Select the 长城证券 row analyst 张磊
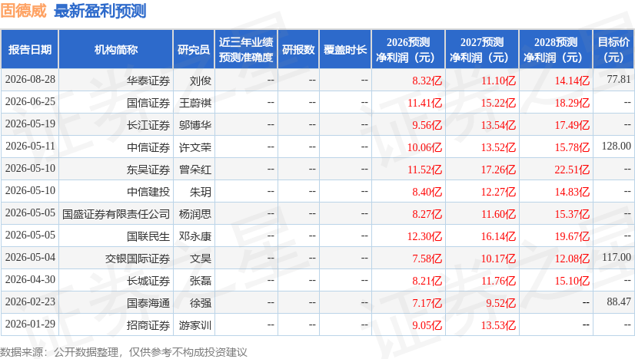The height and width of the screenshot is (359, 635). [201, 281]
